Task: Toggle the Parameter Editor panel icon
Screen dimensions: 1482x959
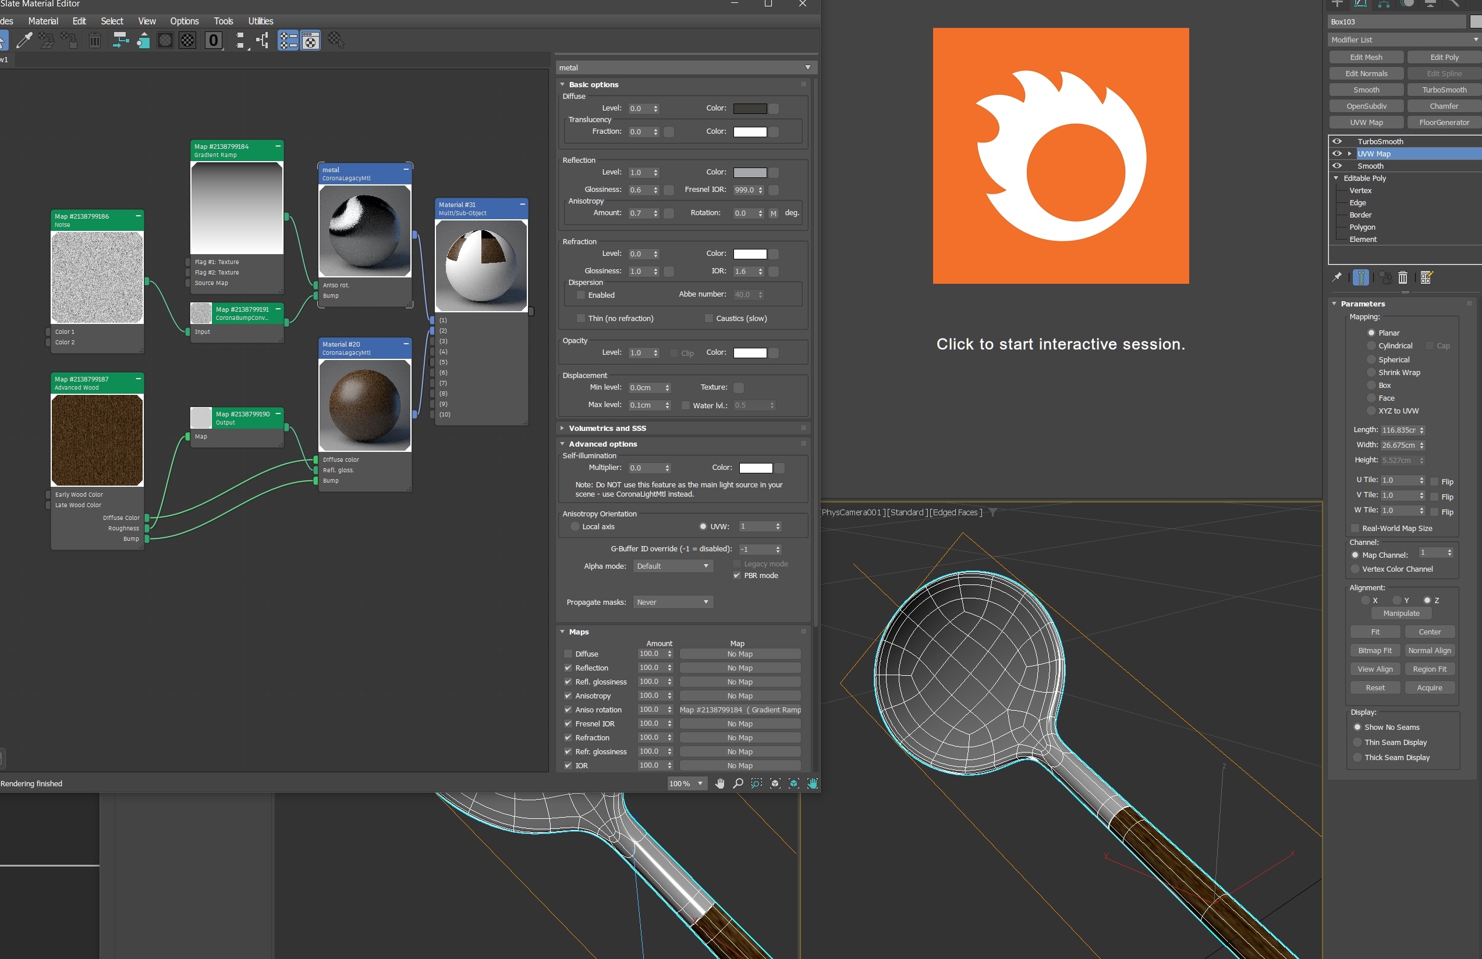Action: tap(310, 41)
